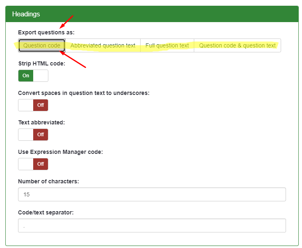
Task: Enable Use Expression Manager code switch
Action: [33, 164]
